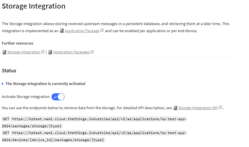This screenshot has height=147, width=249.
Task: Click book icon beside Application Packages resource link
Action: coord(50,52)
